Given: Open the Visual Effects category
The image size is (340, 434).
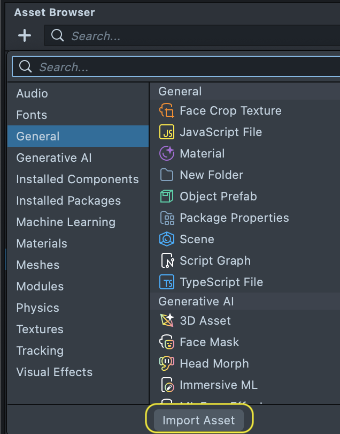Looking at the screenshot, I should tap(55, 372).
